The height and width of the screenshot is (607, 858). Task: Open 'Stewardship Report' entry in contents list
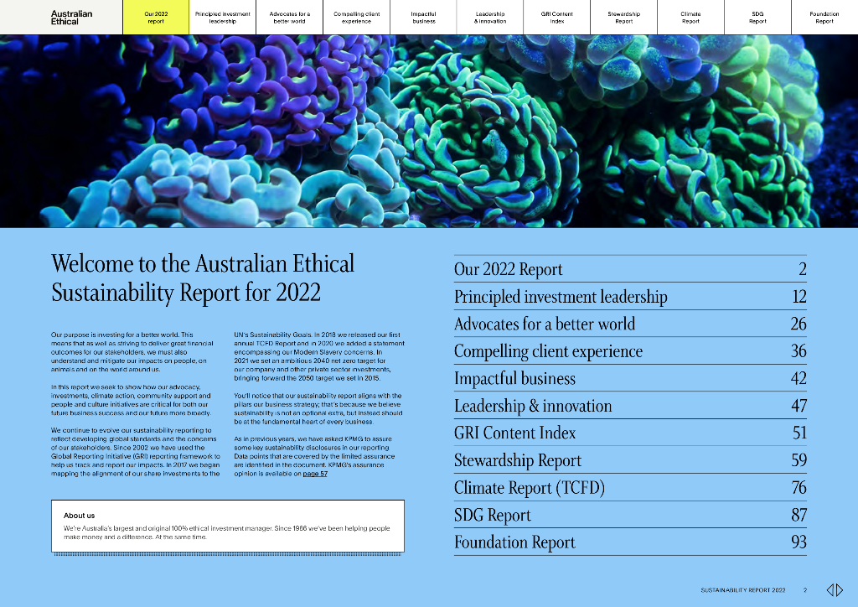point(517,460)
